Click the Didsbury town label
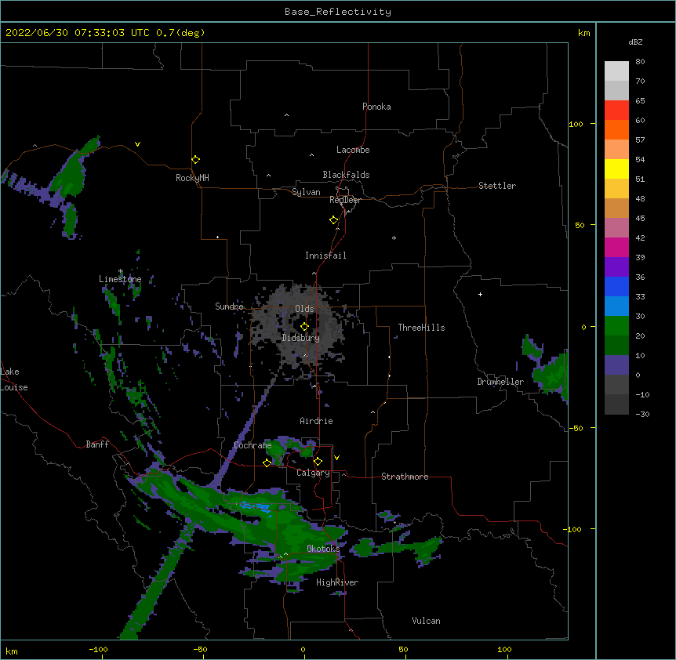Image resolution: width=676 pixels, height=660 pixels. [301, 338]
